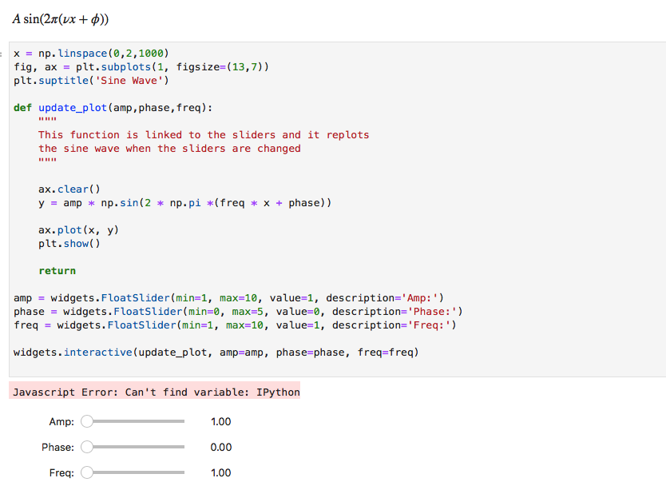Screen dimensions: 666x490
Task: Select the update_plot function name
Action: click(72, 107)
